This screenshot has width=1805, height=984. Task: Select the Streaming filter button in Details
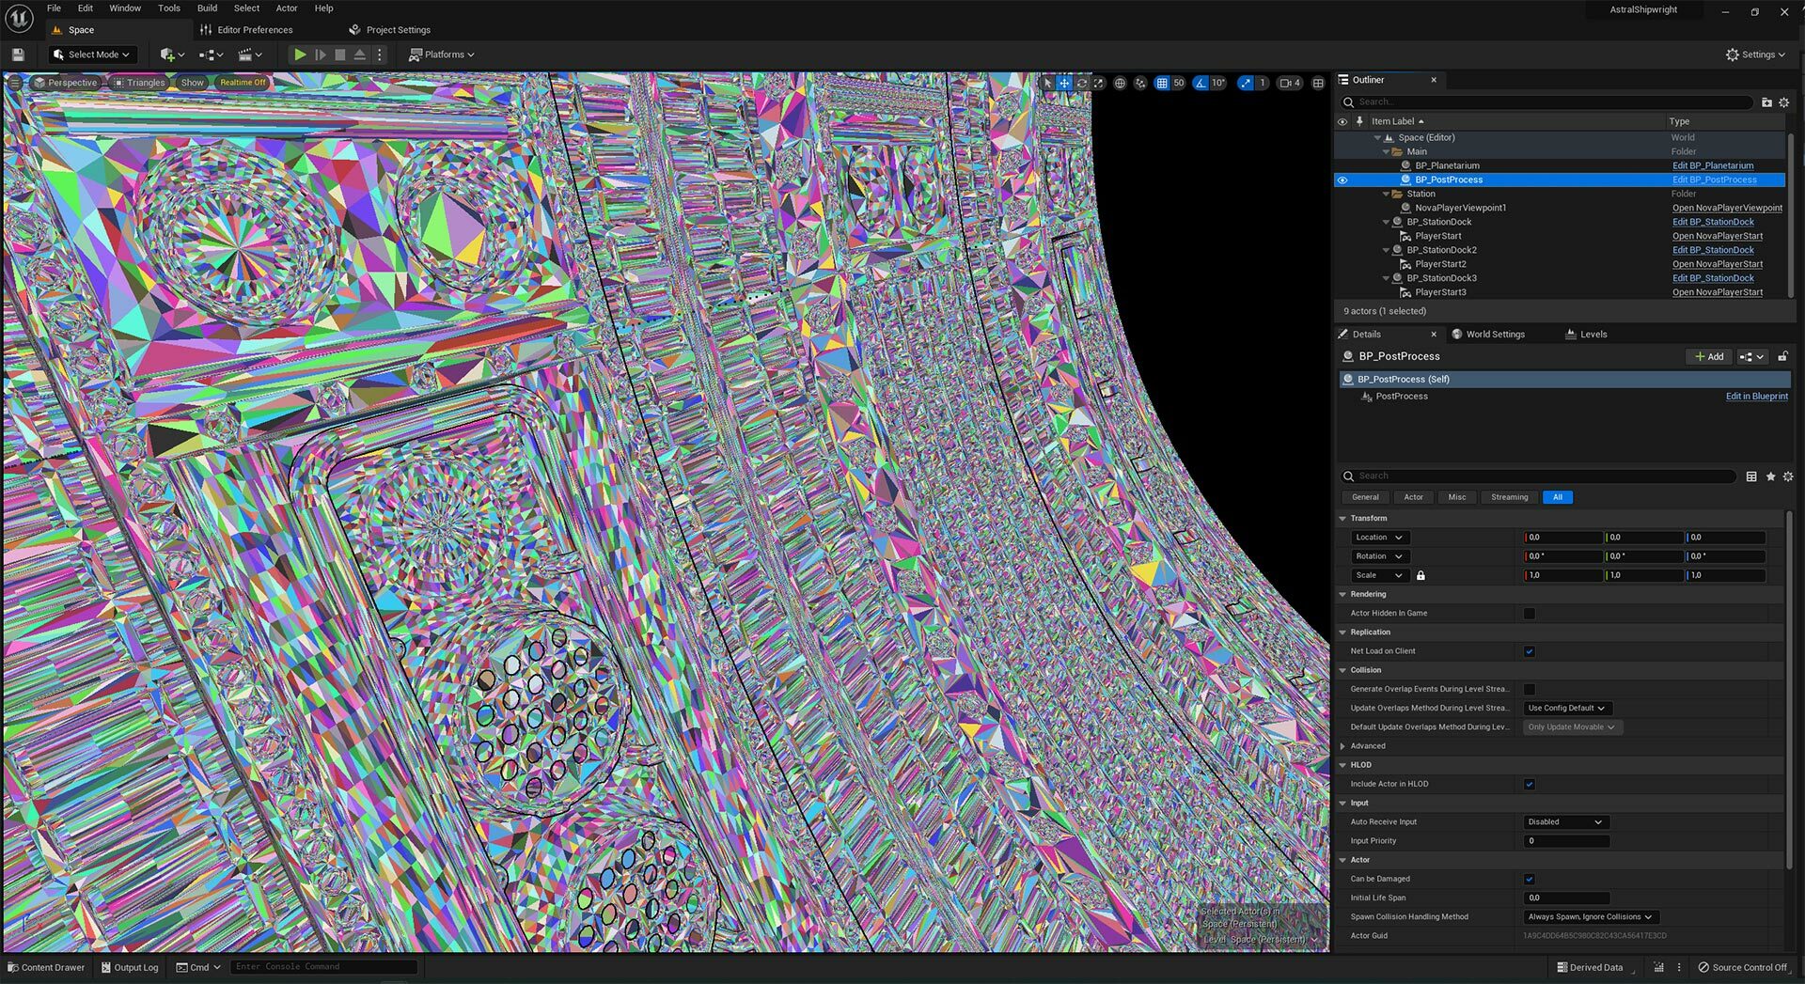(x=1509, y=498)
